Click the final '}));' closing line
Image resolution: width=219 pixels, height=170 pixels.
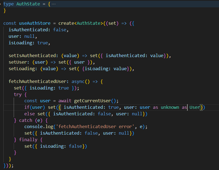pyautogui.click(x=8, y=166)
